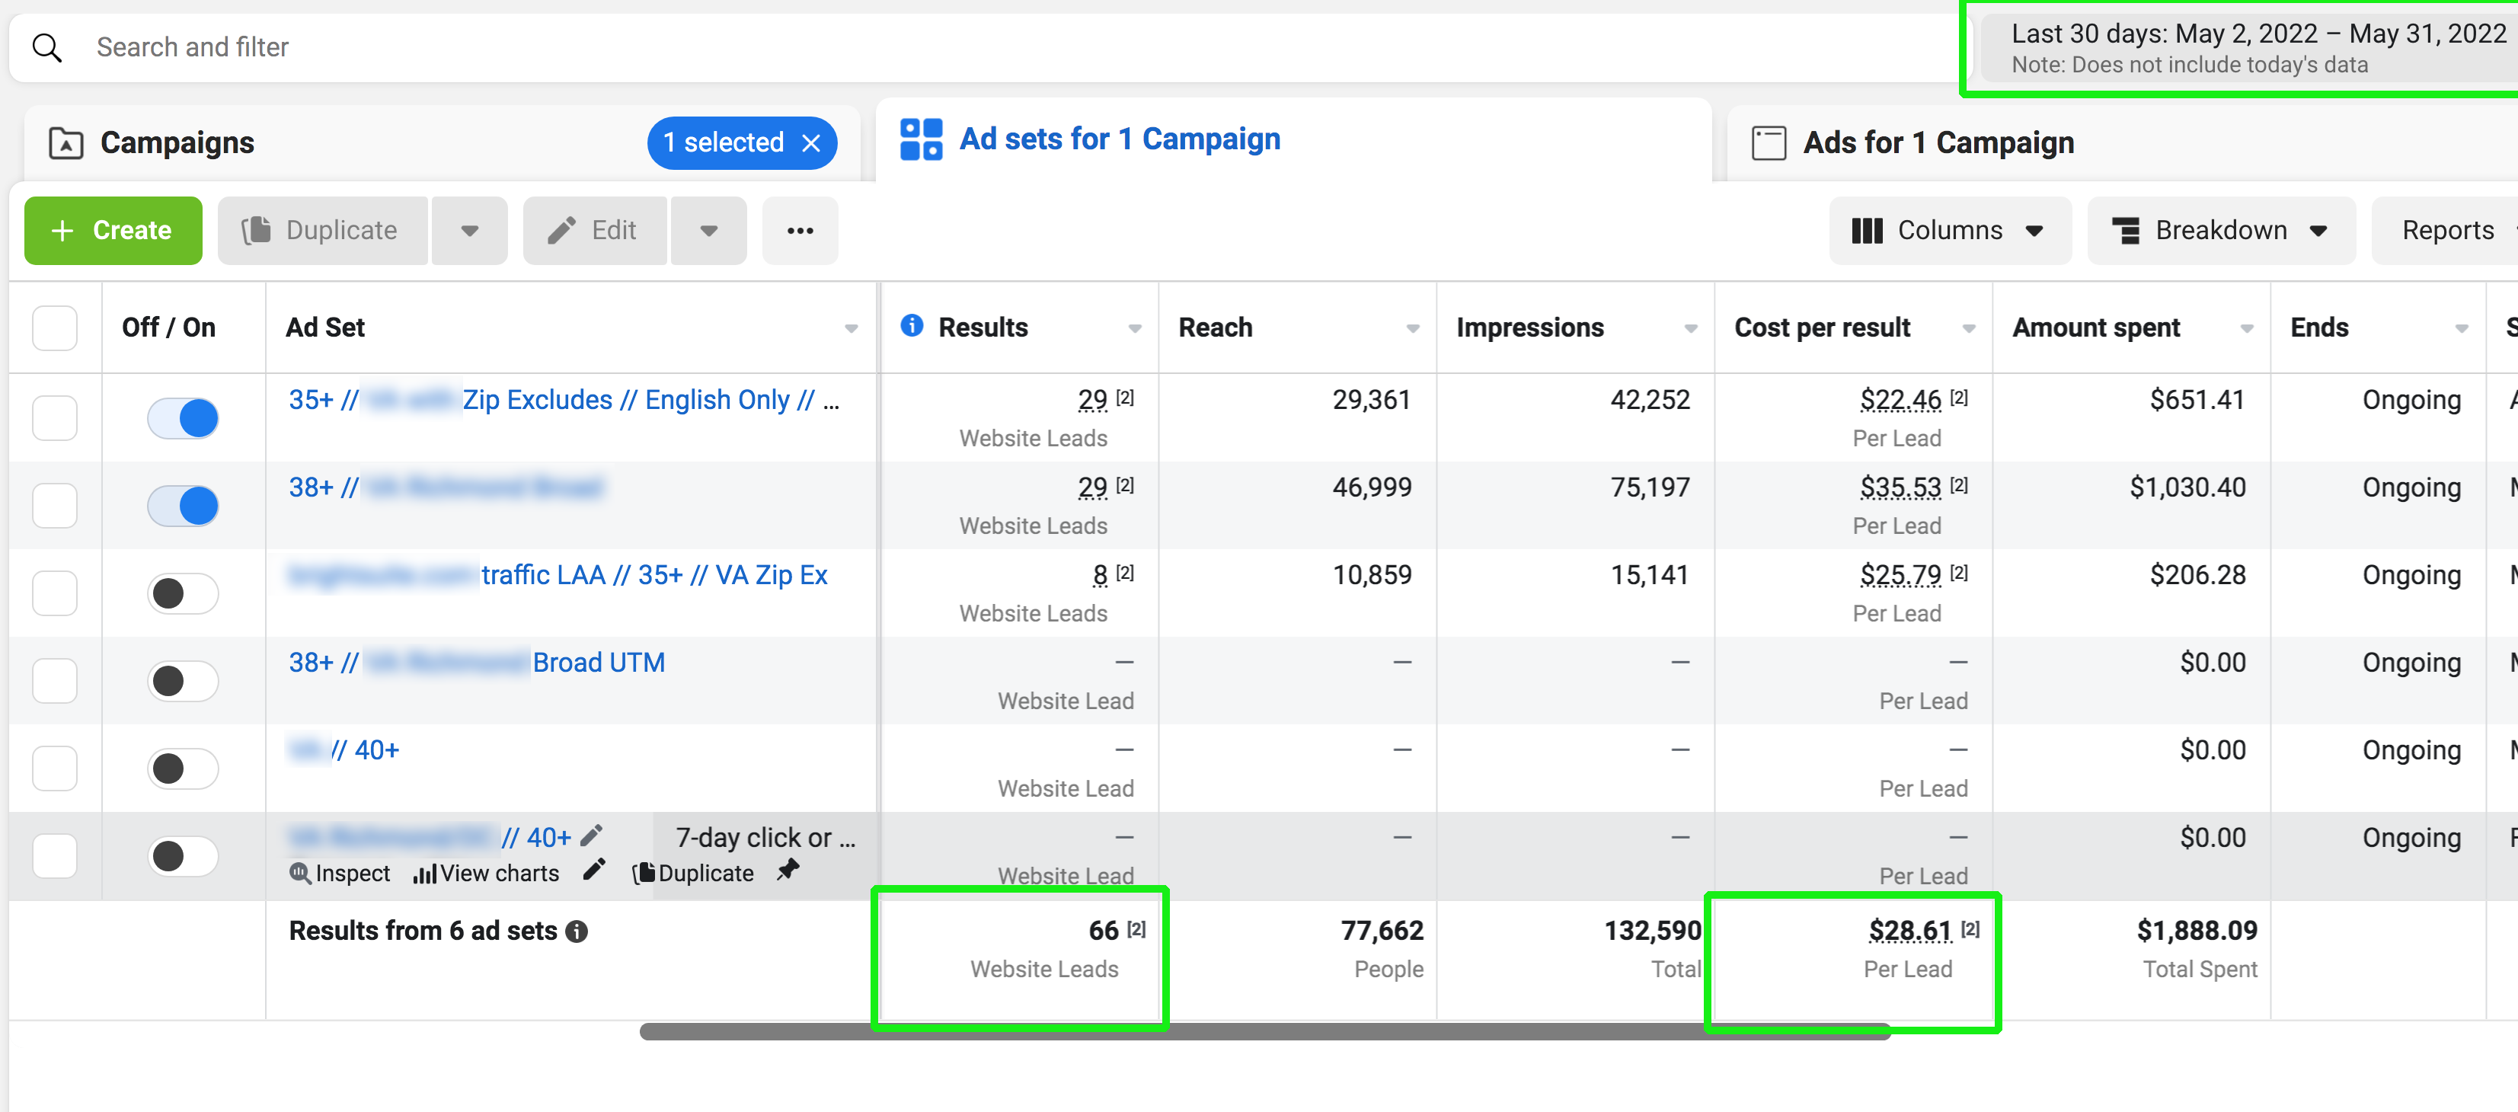Click the Ad sets grid icon
This screenshot has width=2518, height=1112.
pyautogui.click(x=921, y=139)
